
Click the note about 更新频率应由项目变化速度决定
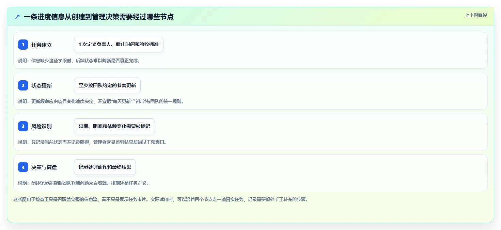pos(101,101)
